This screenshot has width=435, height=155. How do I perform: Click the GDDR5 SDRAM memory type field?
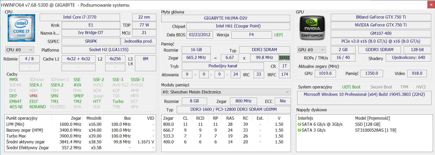tap(379, 50)
